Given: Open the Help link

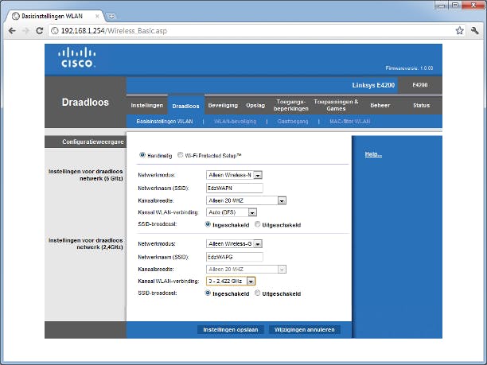Looking at the screenshot, I should (x=373, y=154).
